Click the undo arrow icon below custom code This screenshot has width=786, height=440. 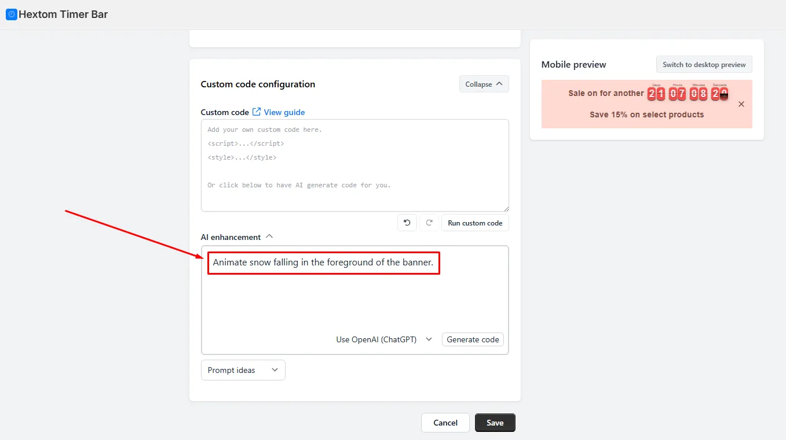407,223
